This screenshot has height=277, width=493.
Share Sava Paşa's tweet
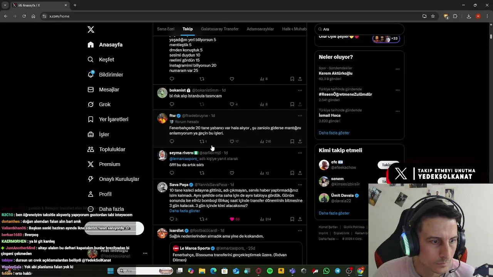[x=300, y=219]
